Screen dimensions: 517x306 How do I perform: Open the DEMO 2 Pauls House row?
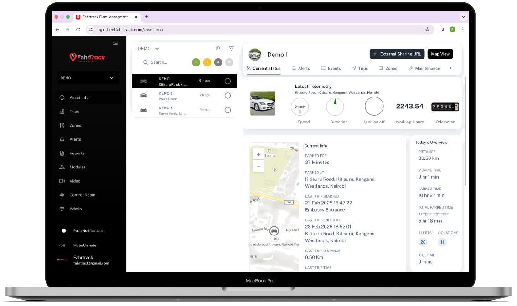click(x=184, y=96)
